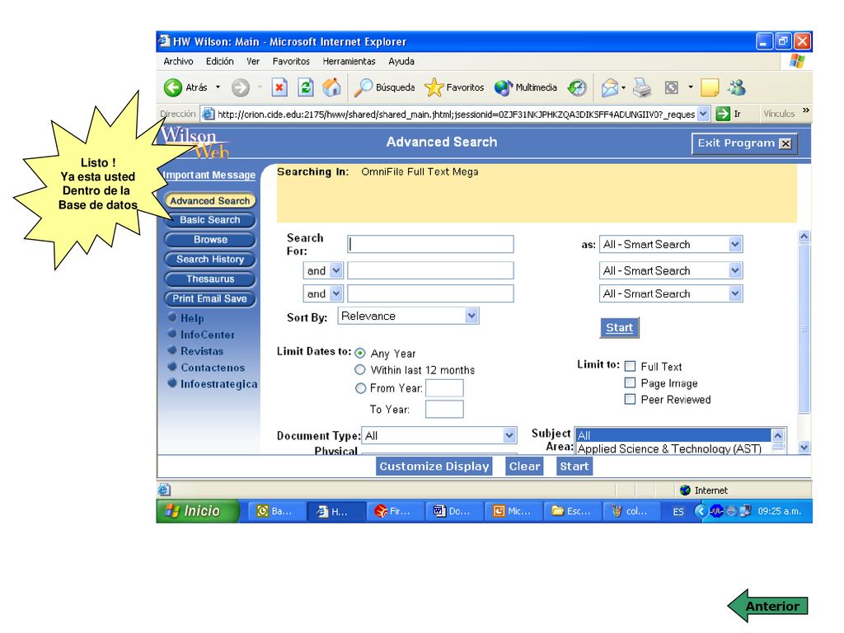The width and height of the screenshot is (844, 633).
Task: Click the From Year input box
Action: click(x=444, y=387)
